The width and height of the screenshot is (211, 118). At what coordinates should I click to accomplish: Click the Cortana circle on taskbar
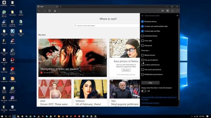click(6, 116)
